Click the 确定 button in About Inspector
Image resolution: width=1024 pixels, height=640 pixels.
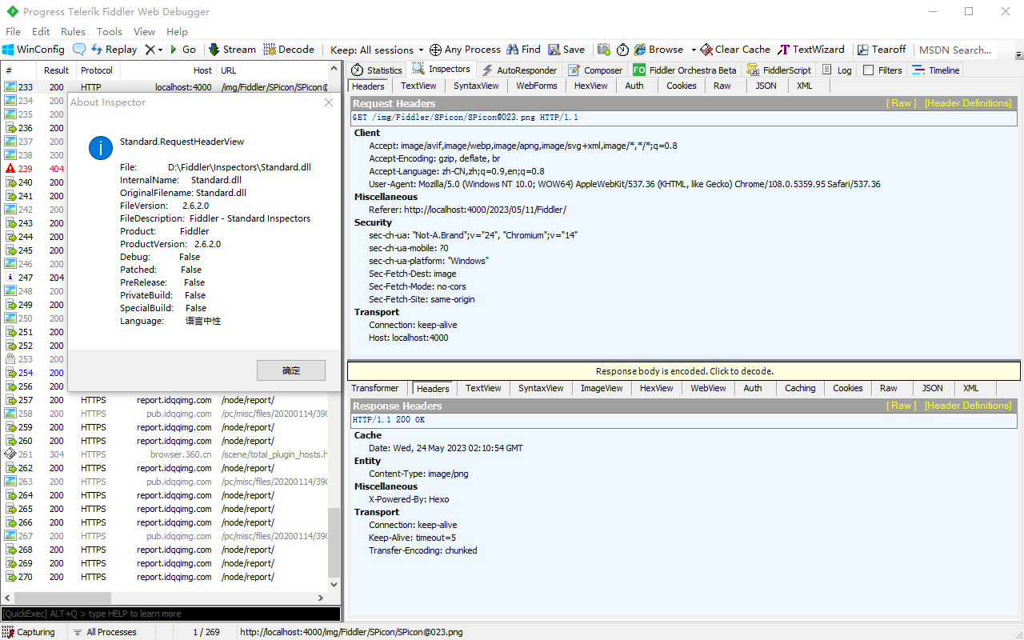point(291,370)
